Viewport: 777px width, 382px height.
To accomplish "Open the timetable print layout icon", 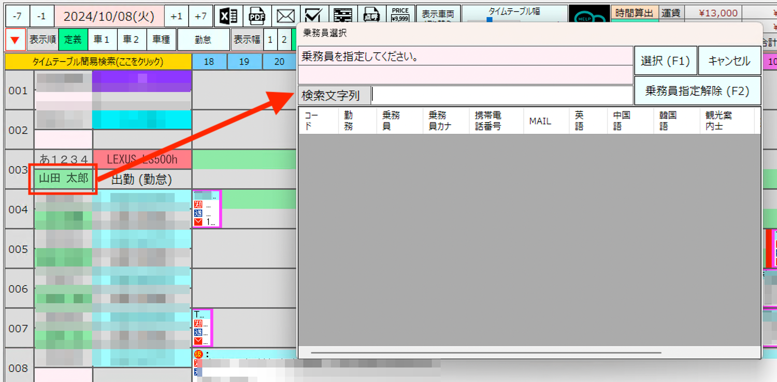I will (342, 15).
